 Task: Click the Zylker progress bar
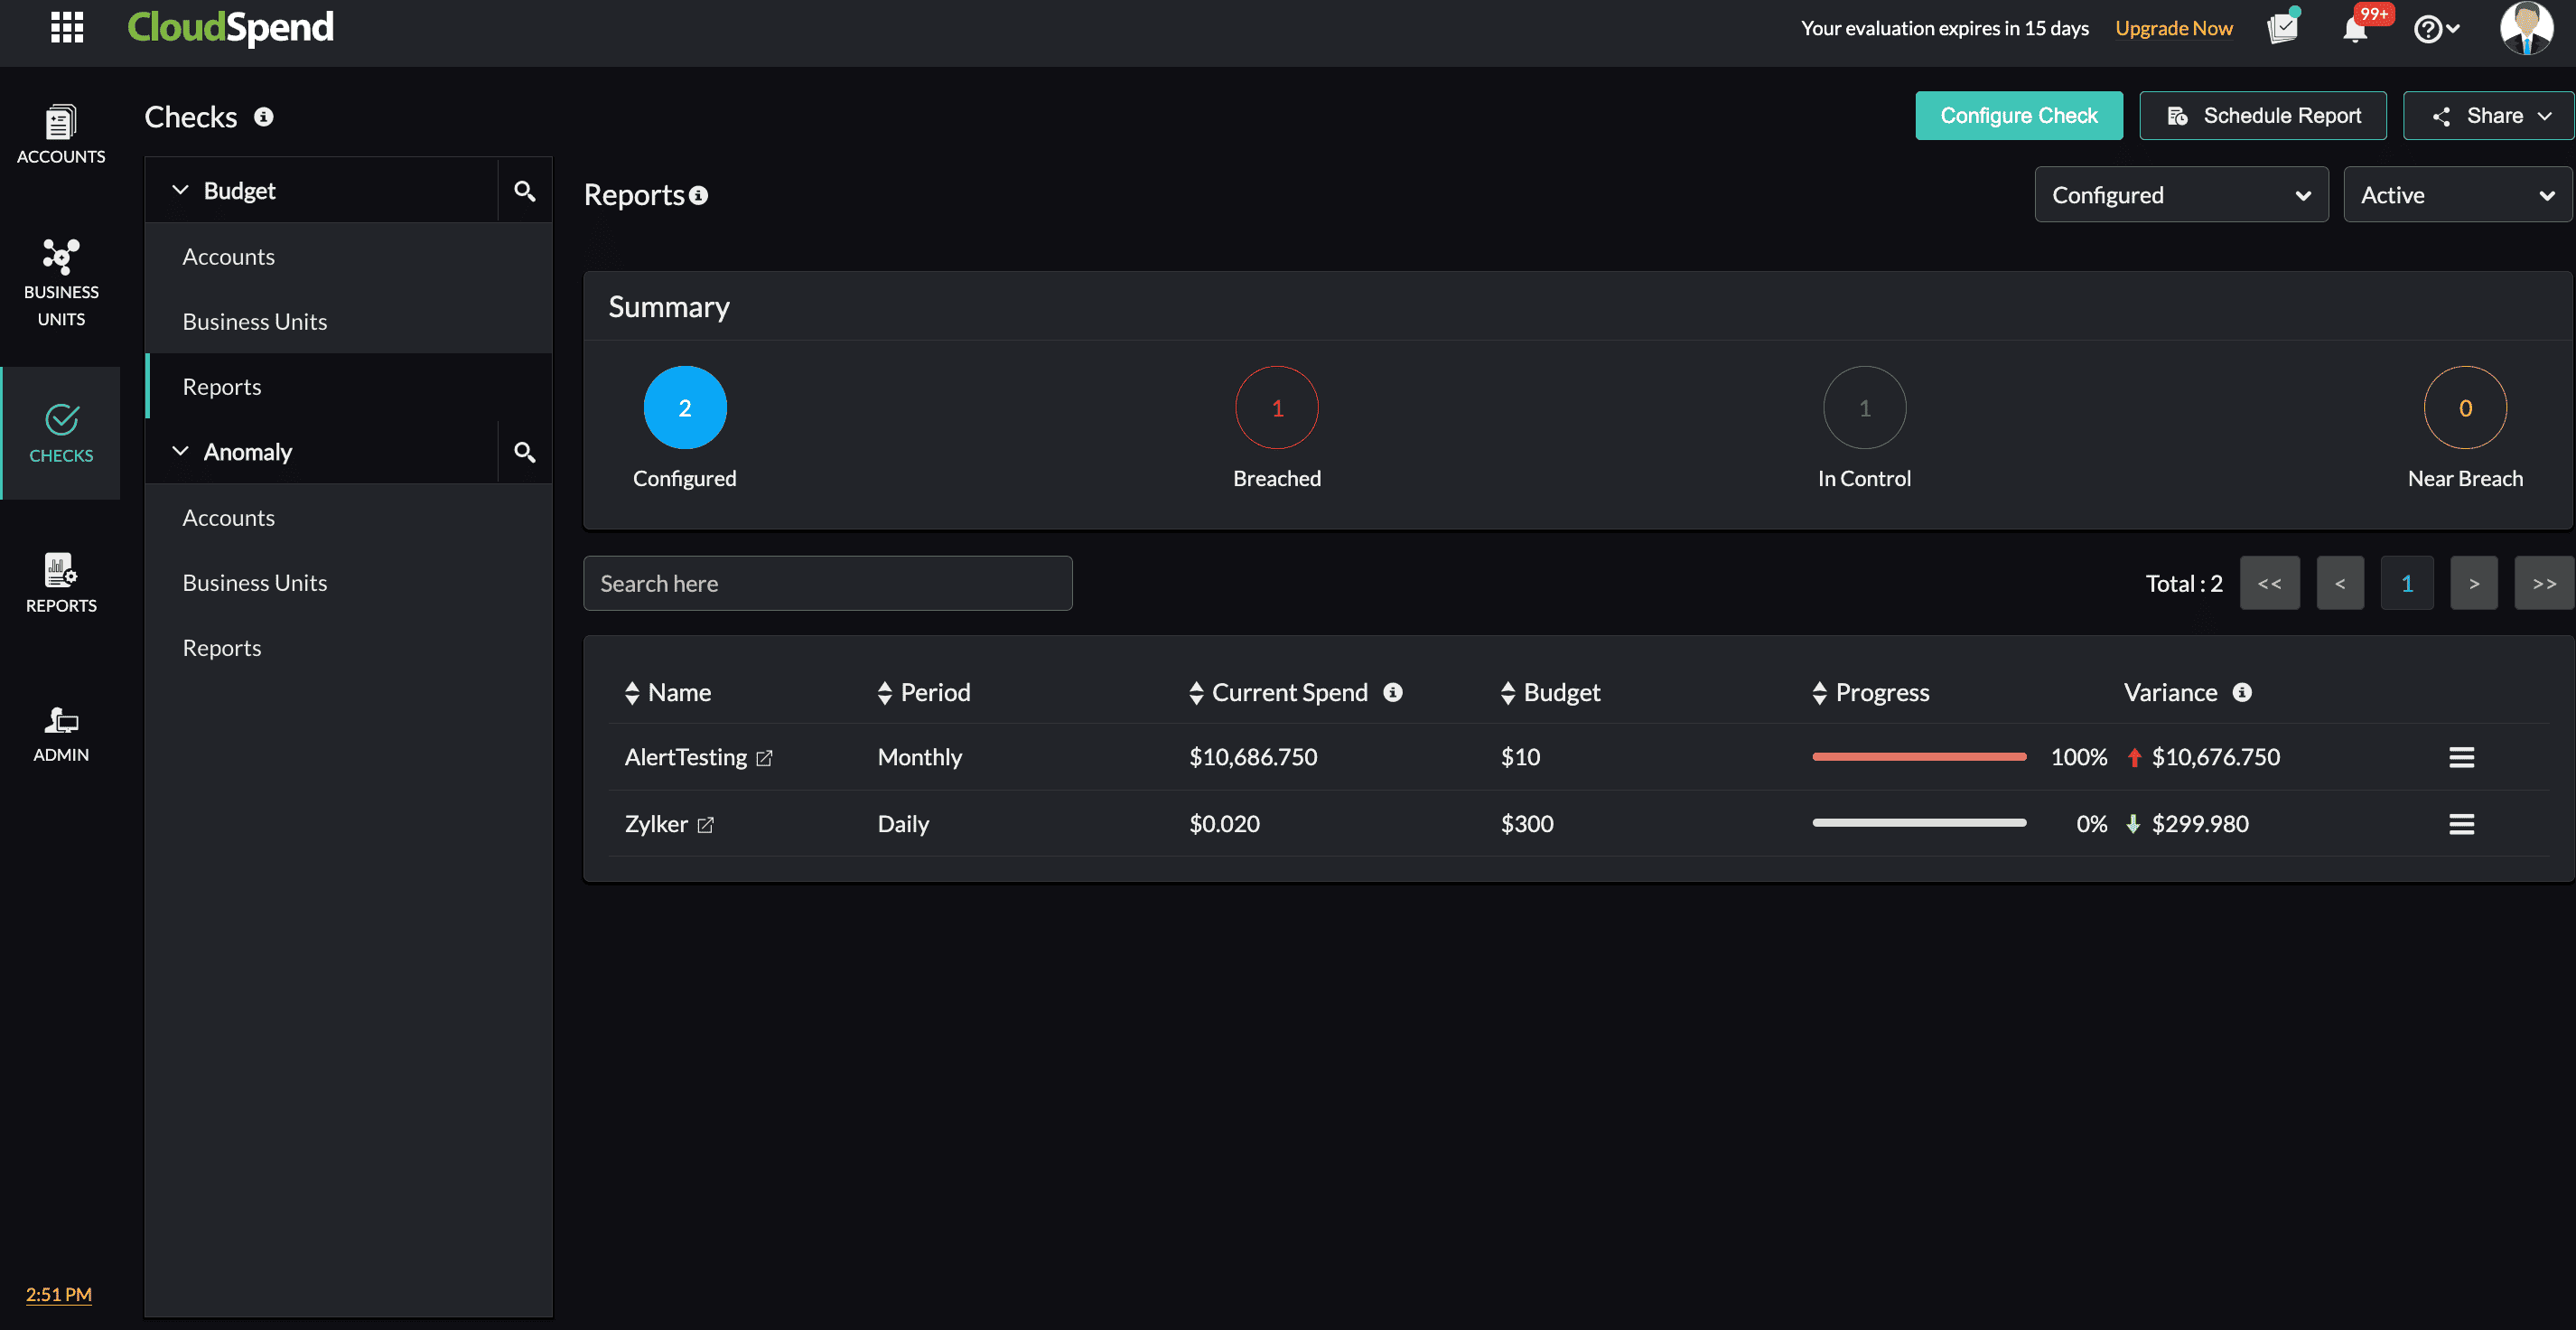1918,824
